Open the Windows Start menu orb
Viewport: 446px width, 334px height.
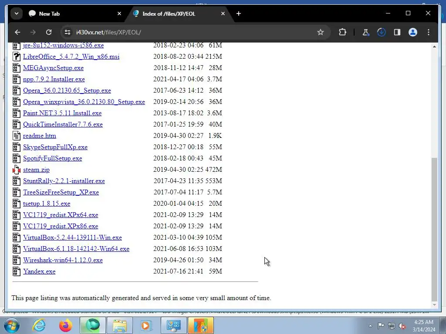click(x=11, y=325)
